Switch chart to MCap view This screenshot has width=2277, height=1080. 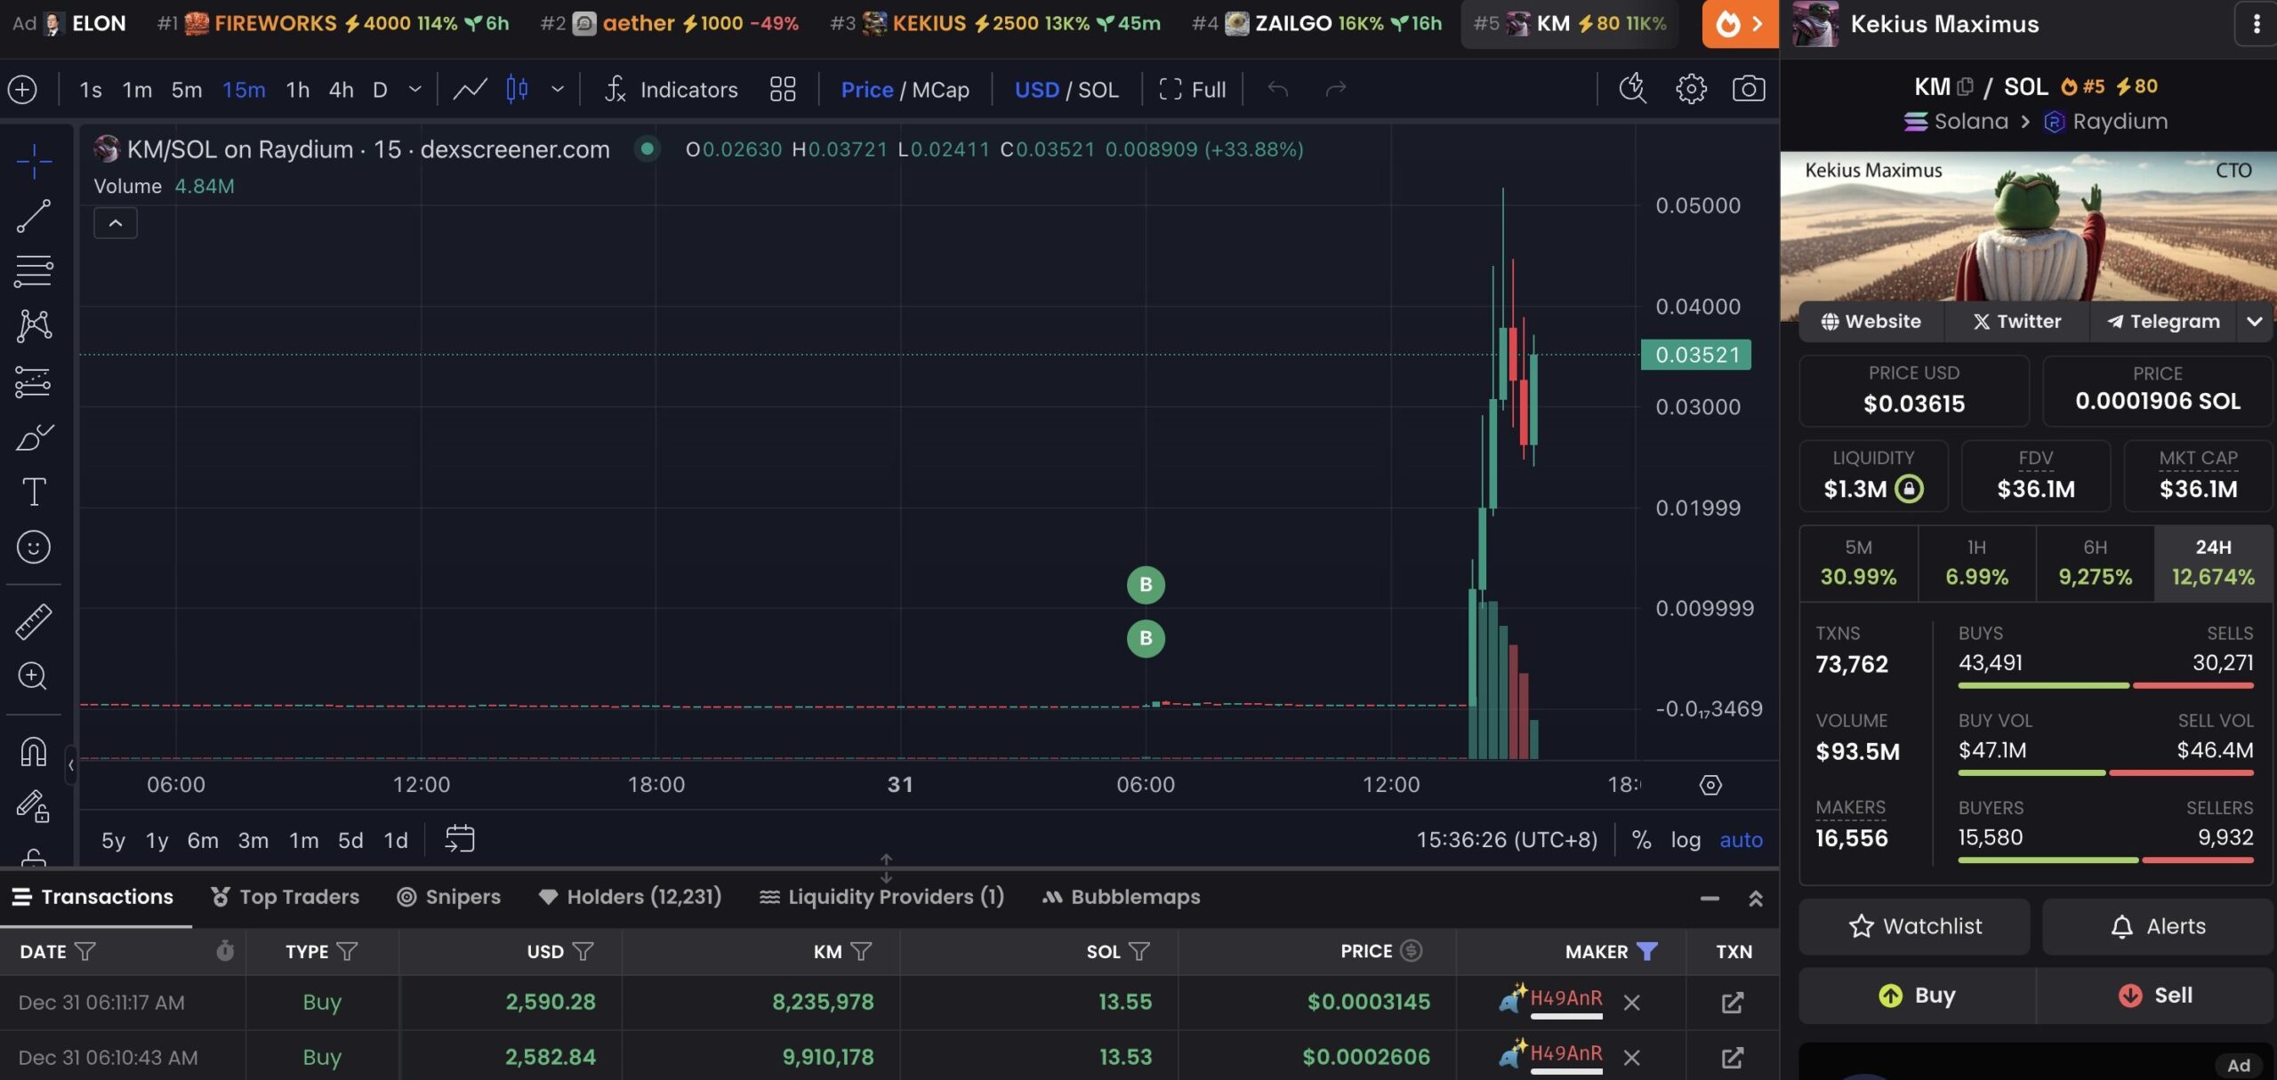pyautogui.click(x=940, y=90)
